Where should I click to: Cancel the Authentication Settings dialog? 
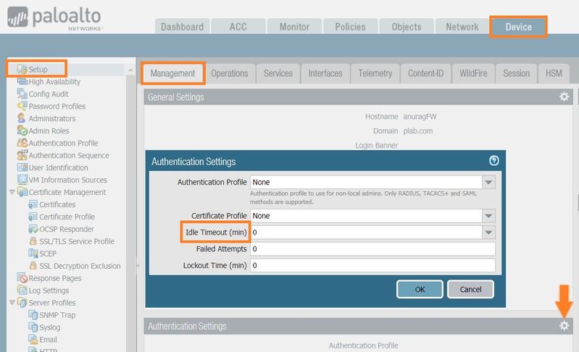(x=470, y=289)
